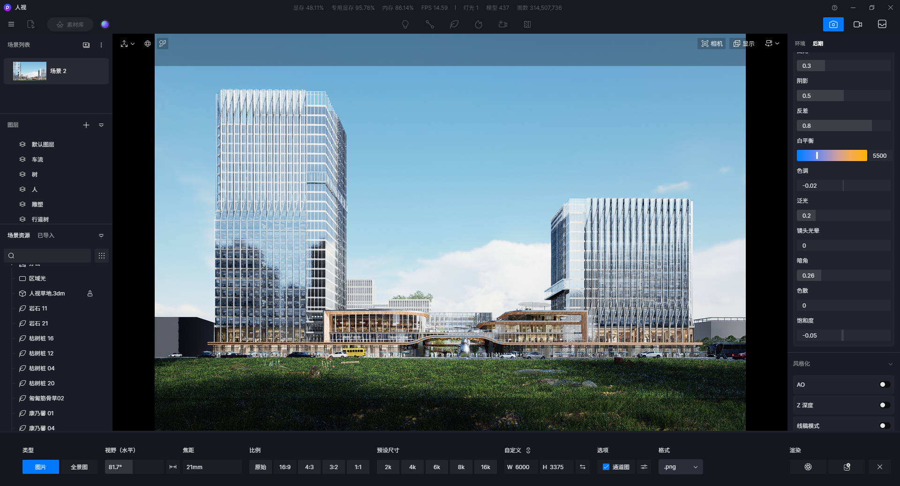Select the 16:9 aspect ratio button

[285, 467]
